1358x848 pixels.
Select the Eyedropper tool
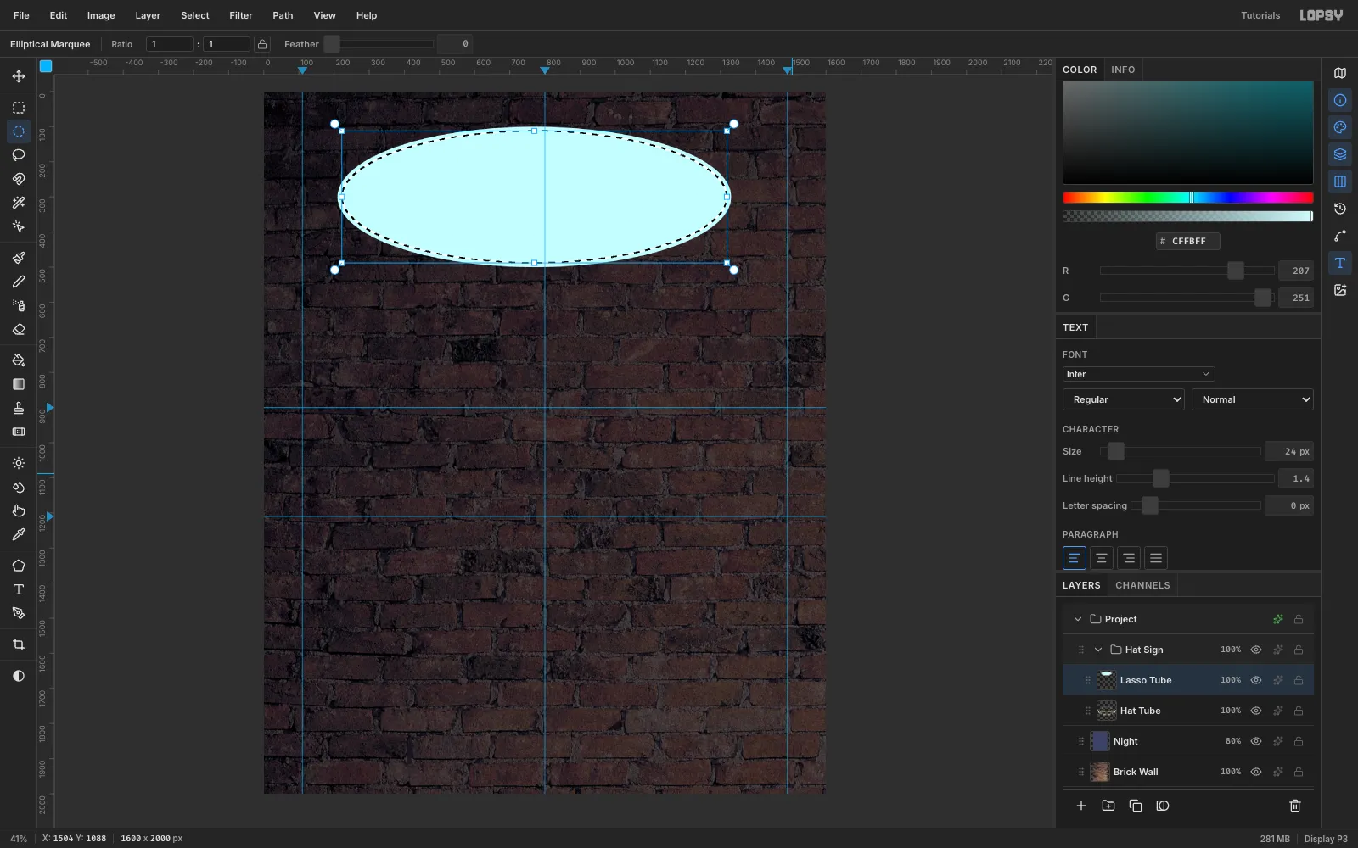coord(19,534)
